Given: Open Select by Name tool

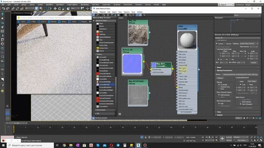Looking at the screenshot, I should [x=41, y=8].
